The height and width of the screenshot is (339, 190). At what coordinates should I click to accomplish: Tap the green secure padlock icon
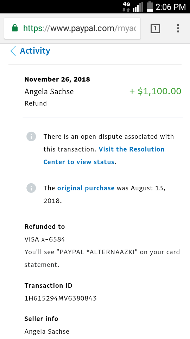point(15,28)
